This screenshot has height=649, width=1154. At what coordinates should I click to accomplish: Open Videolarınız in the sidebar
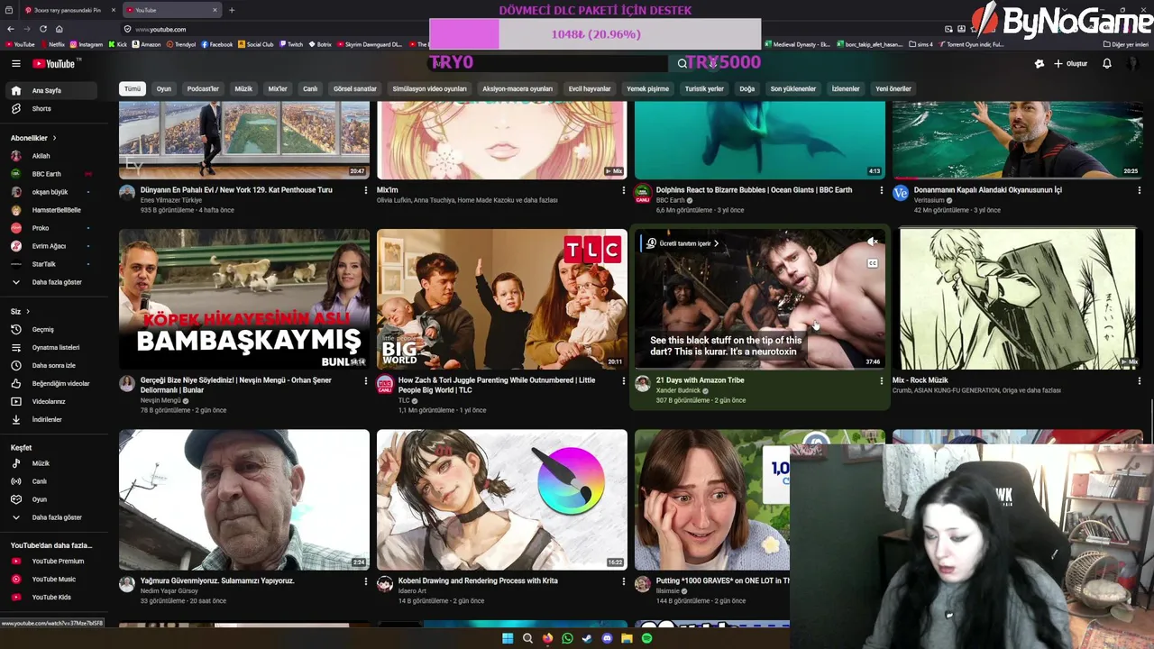(50, 401)
